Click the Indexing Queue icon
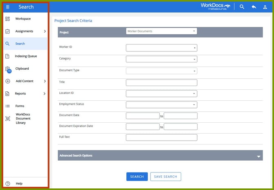Image resolution: width=274 pixels, height=190 pixels. (7, 56)
